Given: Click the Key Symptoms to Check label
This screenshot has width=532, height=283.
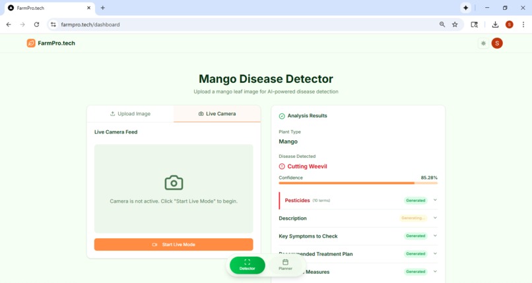Looking at the screenshot, I should tap(308, 236).
